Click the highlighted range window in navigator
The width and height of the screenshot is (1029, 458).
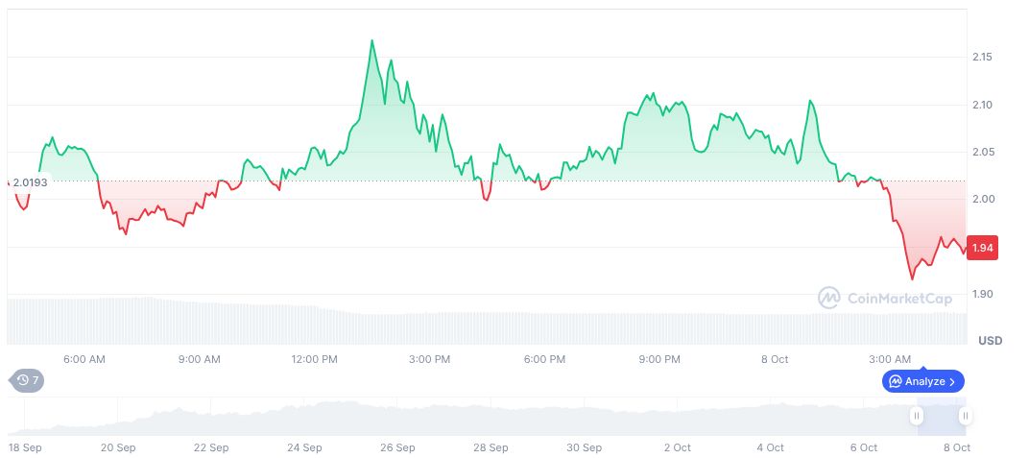pyautogui.click(x=941, y=416)
